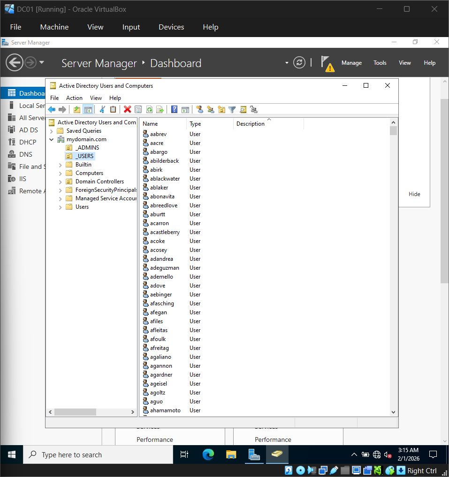The width and height of the screenshot is (449, 477).
Task: Sort list by Description column header
Action: 268,124
